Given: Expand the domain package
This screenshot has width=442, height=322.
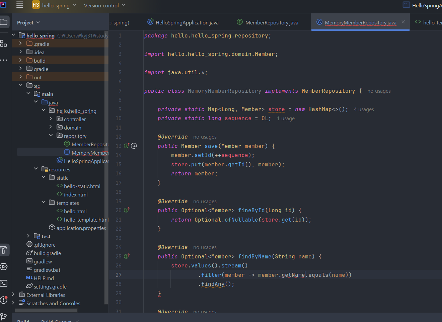Looking at the screenshot, I should coord(51,127).
